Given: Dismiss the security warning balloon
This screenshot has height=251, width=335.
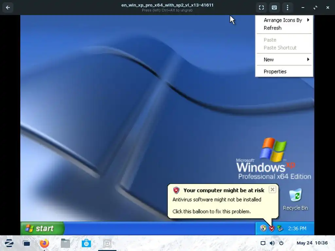Looking at the screenshot, I should (x=273, y=190).
